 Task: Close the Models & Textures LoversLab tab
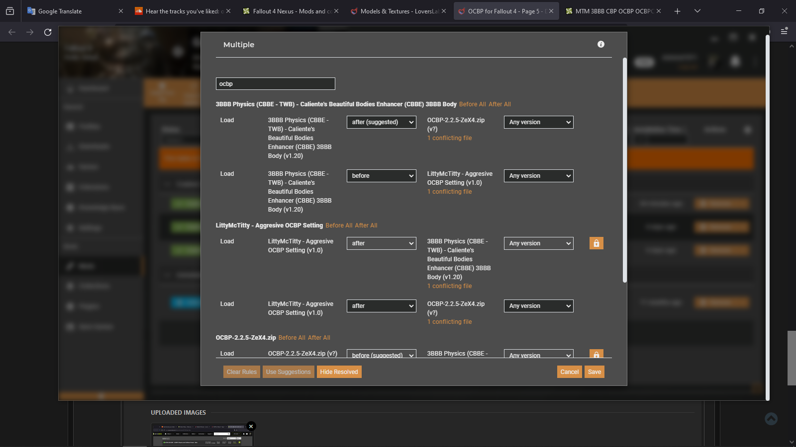click(x=444, y=11)
